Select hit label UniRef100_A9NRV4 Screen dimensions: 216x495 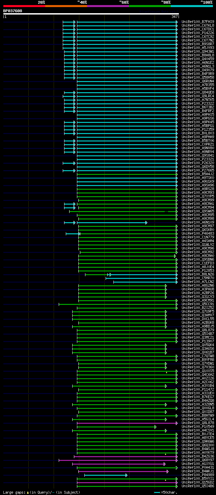point(198,152)
